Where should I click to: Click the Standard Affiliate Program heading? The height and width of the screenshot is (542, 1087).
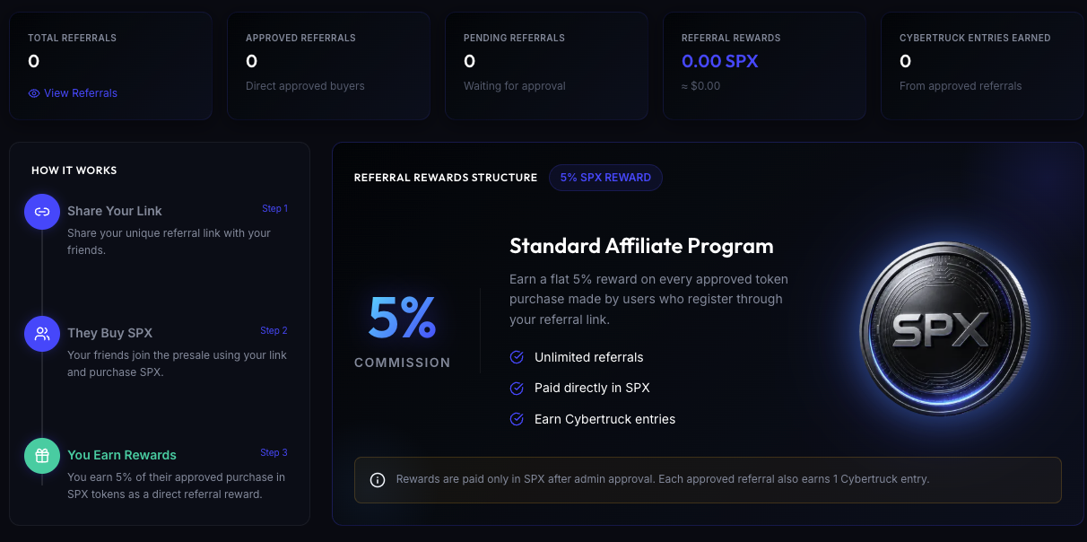click(641, 246)
